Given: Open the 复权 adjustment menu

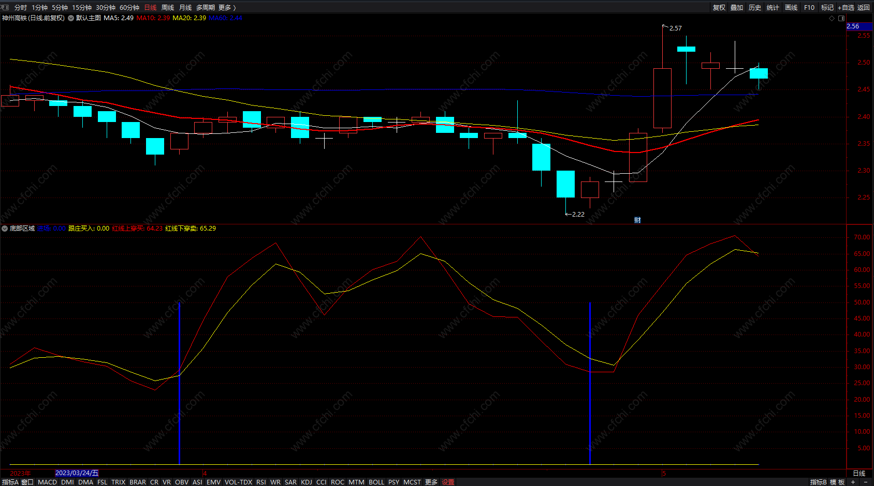Looking at the screenshot, I should (719, 7).
